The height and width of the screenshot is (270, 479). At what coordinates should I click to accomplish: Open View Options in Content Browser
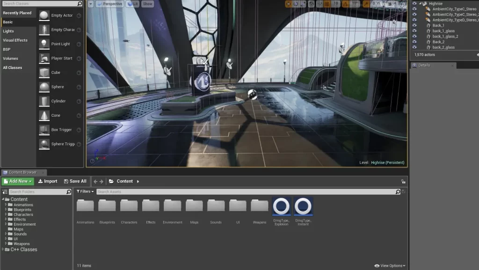point(390,265)
